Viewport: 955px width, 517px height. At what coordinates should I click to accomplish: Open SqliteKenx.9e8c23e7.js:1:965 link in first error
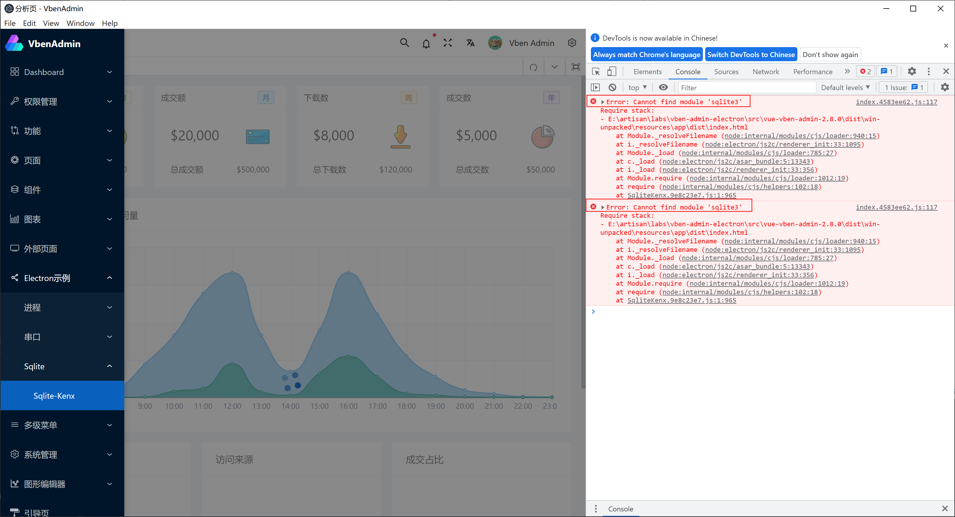681,195
